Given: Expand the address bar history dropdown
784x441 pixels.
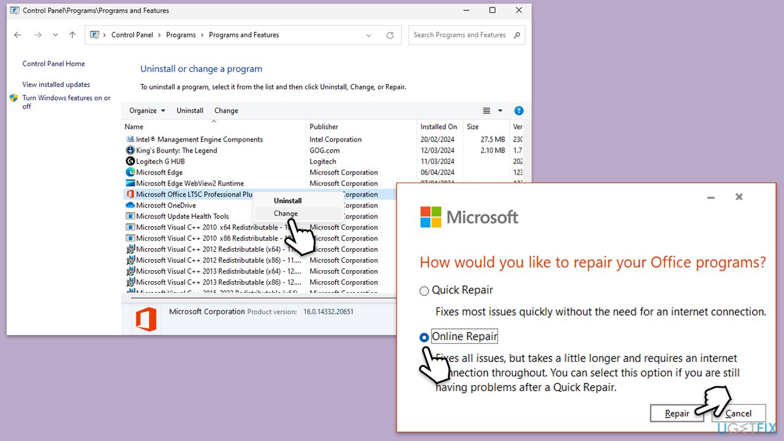Looking at the screenshot, I should [369, 35].
